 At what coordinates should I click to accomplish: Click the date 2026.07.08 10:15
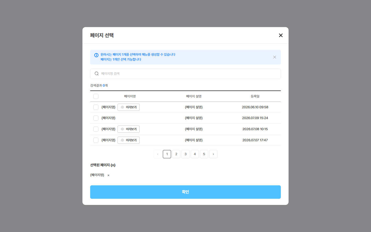point(255,129)
